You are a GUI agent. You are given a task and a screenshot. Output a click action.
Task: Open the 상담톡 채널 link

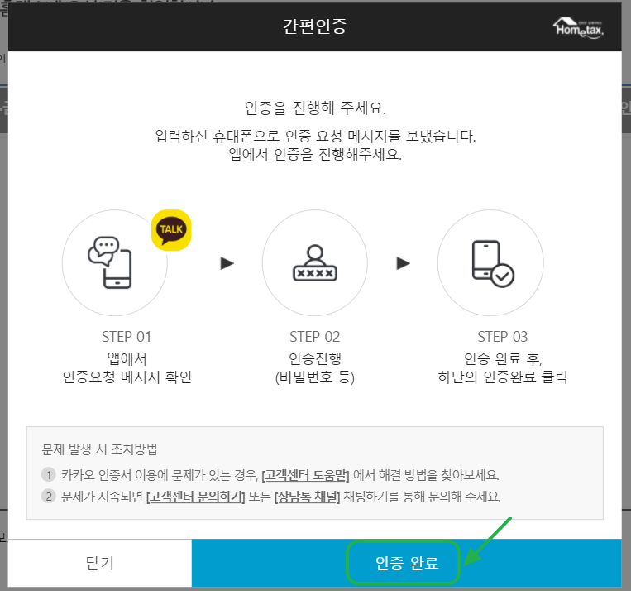coord(307,497)
